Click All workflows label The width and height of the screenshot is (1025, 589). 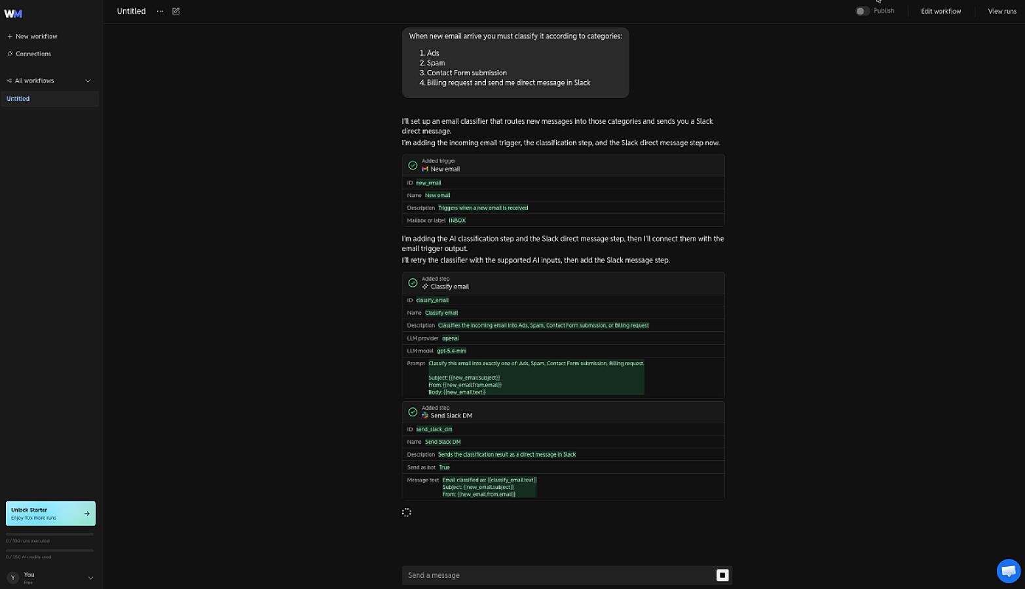click(35, 81)
